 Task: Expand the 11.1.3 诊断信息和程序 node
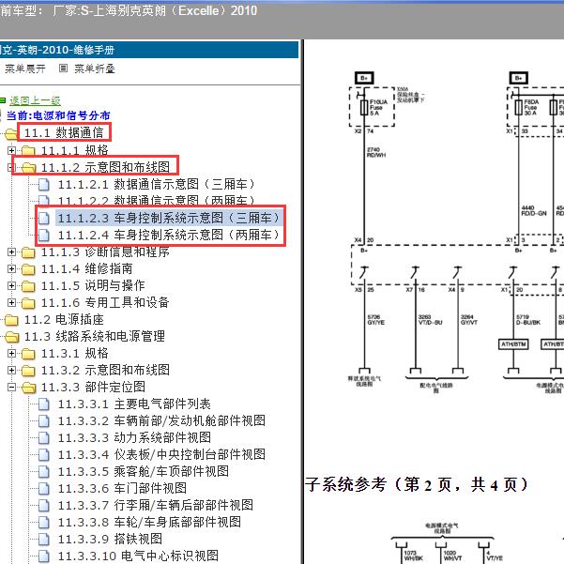[11, 252]
